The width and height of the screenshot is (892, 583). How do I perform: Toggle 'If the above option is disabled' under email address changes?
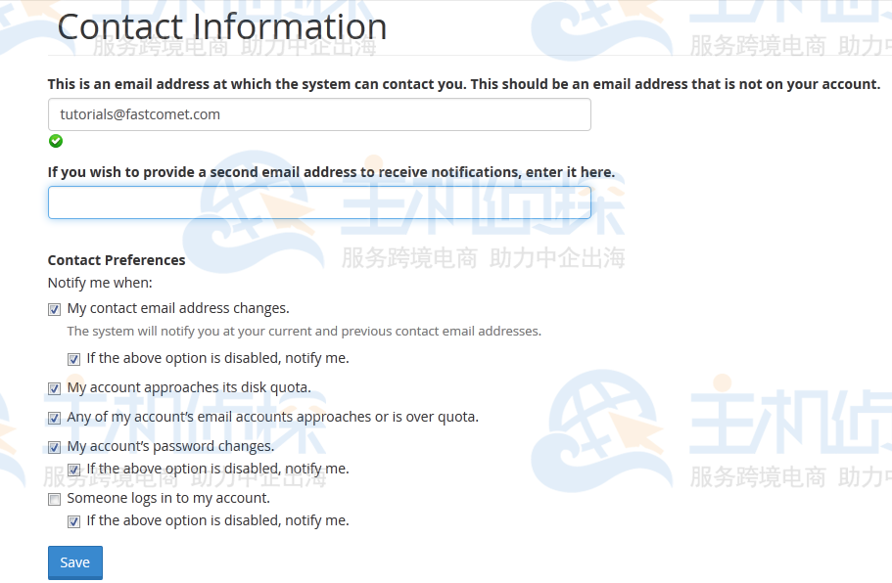[x=74, y=359]
